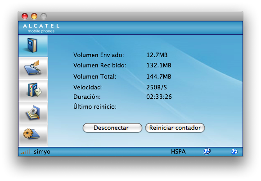Open the messages envelope book icon

pyautogui.click(x=33, y=91)
